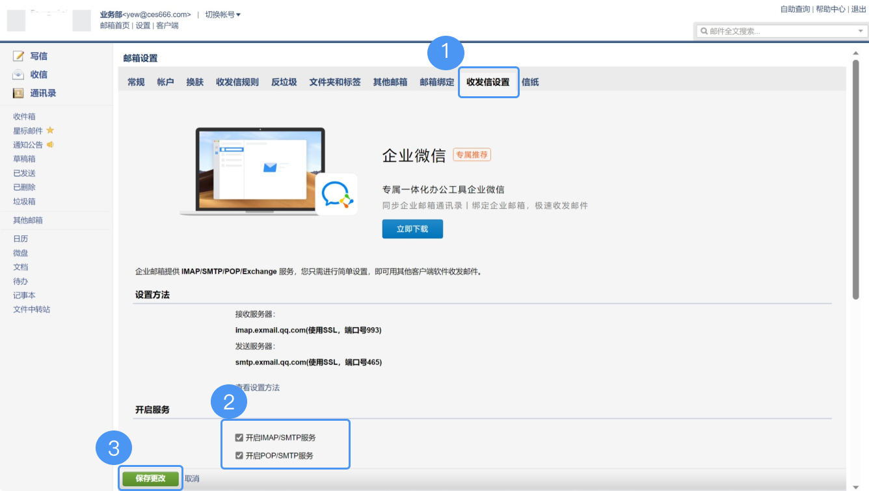869x491 pixels.
Task: Open 记事本 in the sidebar
Action: point(24,295)
